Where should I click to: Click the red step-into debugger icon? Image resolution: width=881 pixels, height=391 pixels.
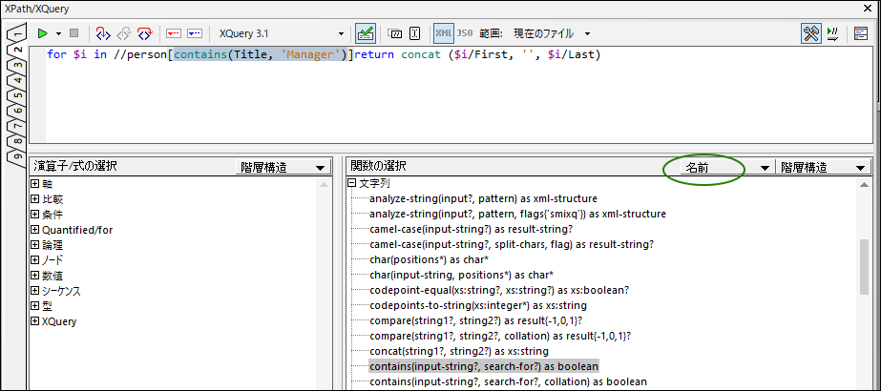pyautogui.click(x=102, y=33)
